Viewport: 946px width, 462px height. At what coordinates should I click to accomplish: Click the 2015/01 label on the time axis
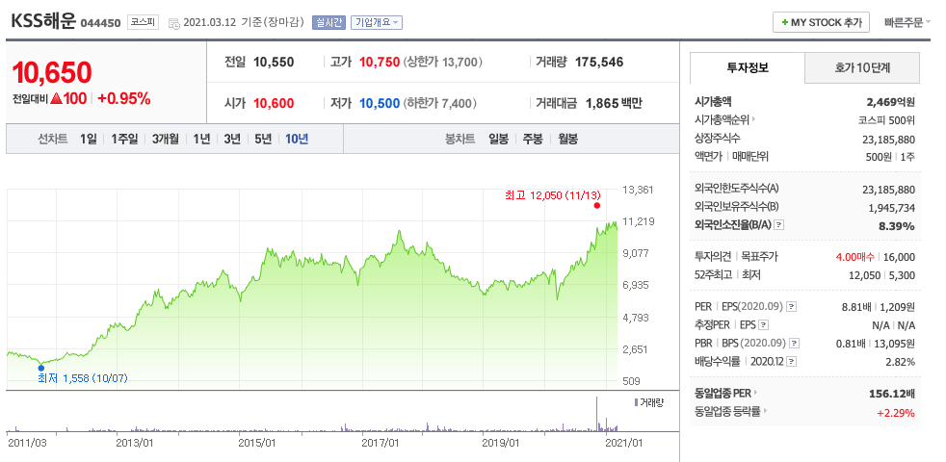(x=259, y=442)
